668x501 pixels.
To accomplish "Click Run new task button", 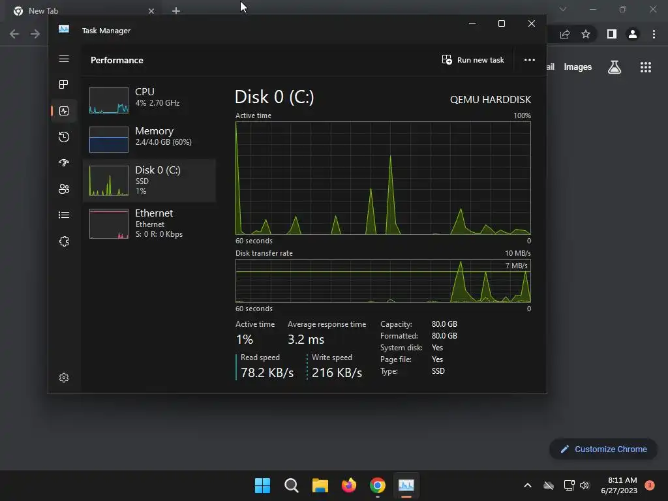I will (473, 60).
